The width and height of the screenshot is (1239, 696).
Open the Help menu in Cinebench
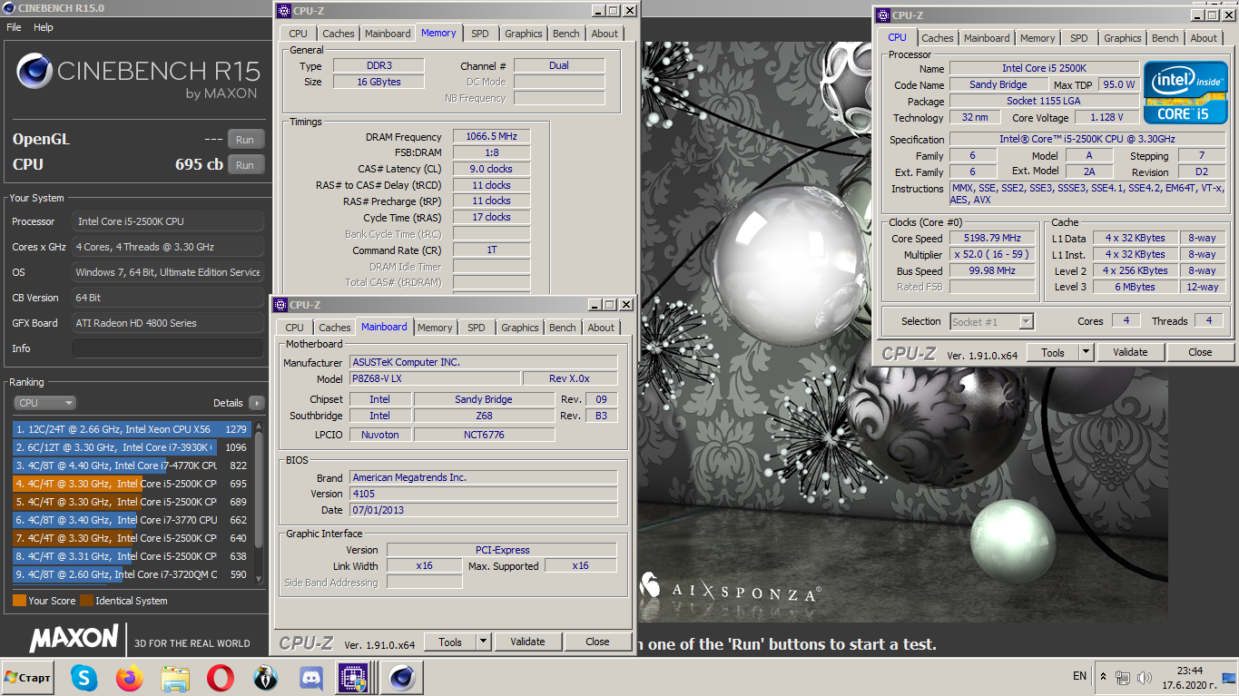44,27
